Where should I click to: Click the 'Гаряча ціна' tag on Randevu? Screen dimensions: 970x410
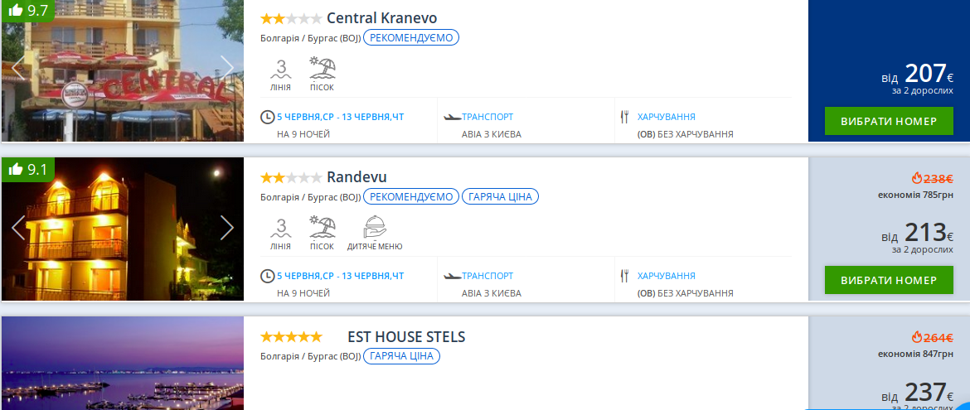point(500,196)
